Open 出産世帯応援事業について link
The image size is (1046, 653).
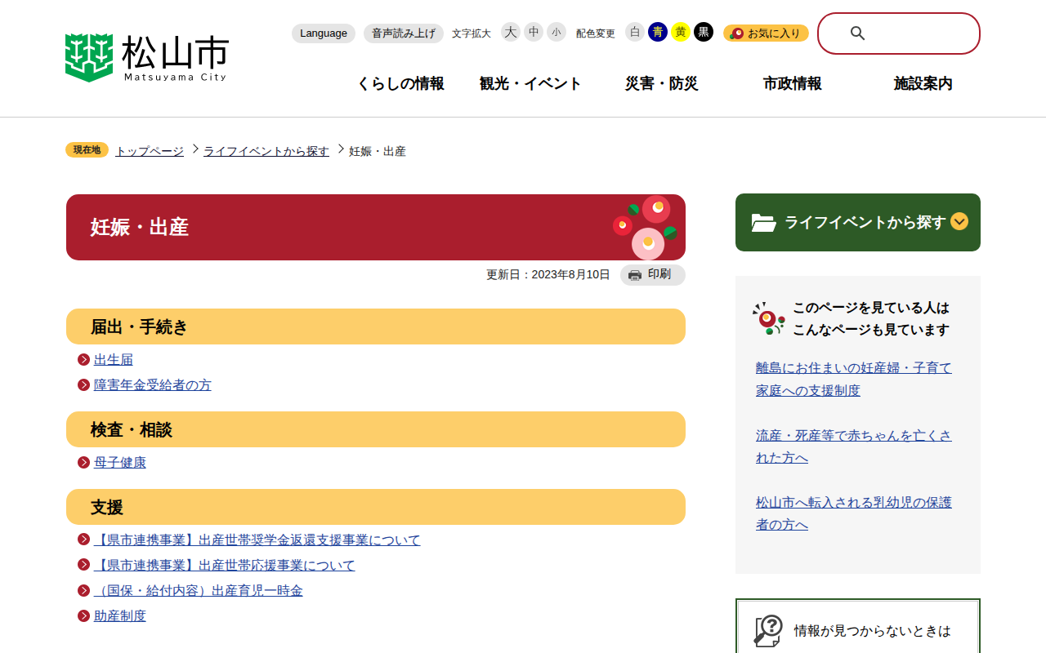tap(225, 566)
